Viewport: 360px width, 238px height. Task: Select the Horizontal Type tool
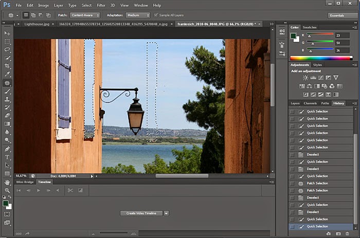7,157
